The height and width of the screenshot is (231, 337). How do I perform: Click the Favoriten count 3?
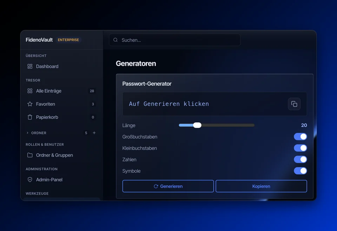93,104
